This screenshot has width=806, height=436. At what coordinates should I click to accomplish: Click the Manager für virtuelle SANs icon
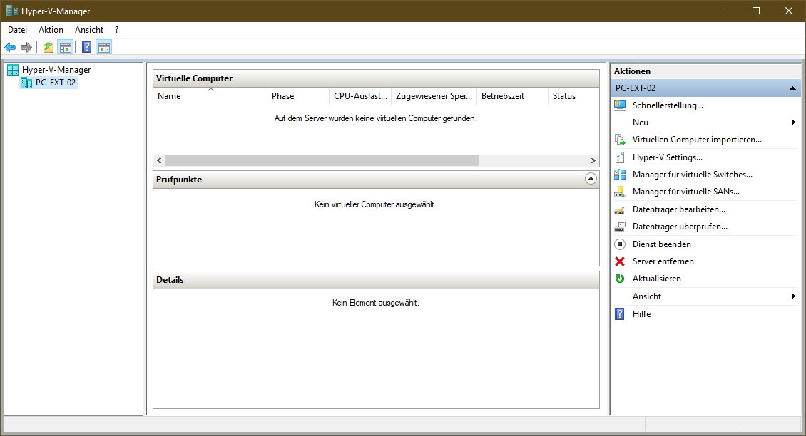pyautogui.click(x=619, y=192)
